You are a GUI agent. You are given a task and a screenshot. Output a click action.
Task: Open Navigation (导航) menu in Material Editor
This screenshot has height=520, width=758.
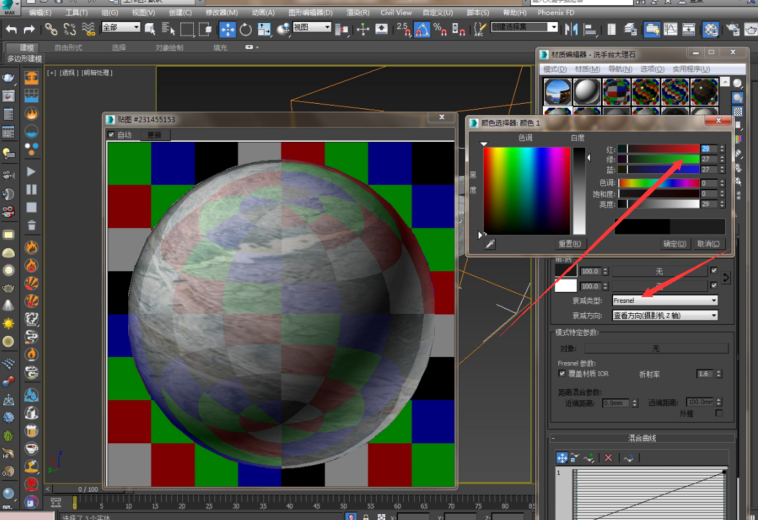point(620,69)
